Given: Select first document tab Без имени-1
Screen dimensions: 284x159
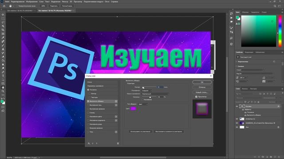Looking at the screenshot, I should 21,11.
